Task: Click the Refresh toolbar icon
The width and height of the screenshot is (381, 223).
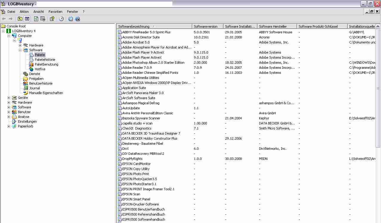Action: coord(36,19)
